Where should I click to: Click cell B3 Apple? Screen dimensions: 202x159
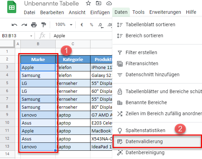(38, 67)
